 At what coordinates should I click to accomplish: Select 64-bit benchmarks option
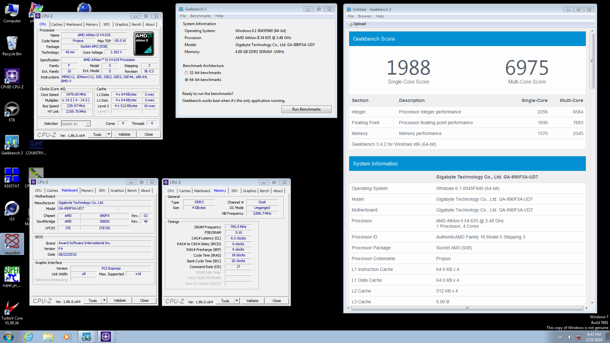tap(186, 80)
